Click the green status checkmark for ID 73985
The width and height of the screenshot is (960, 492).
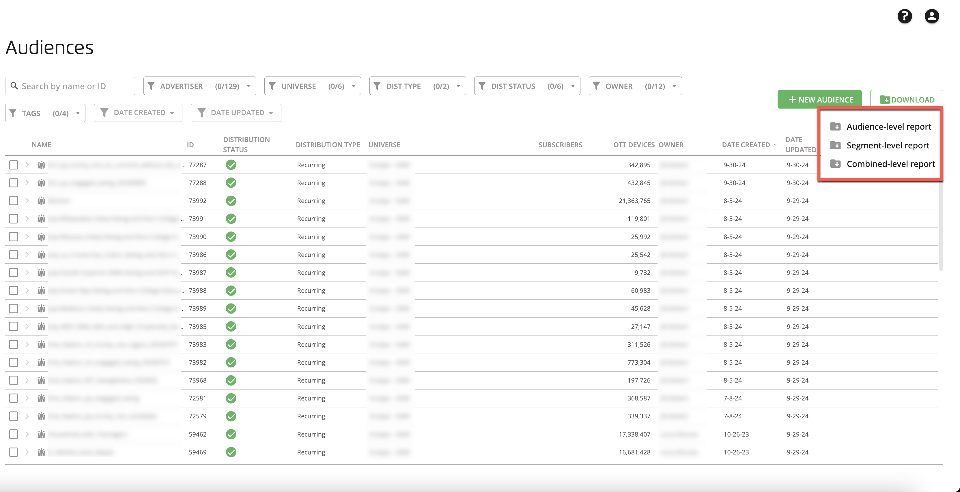[231, 327]
